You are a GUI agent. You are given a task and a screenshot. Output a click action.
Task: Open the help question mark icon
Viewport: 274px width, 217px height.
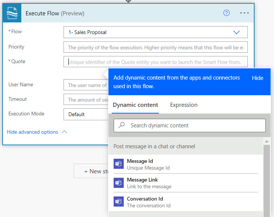[227, 13]
